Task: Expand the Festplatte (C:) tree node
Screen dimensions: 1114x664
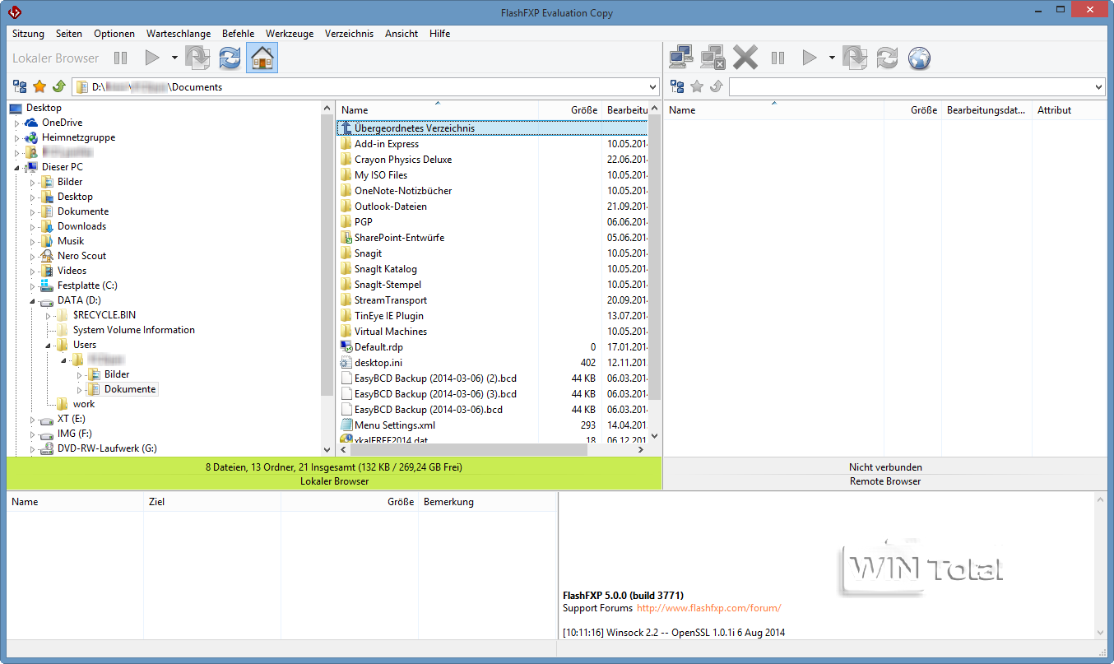Action: point(32,286)
